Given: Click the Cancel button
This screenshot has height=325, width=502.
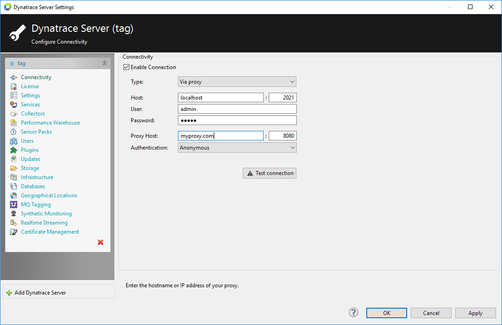Looking at the screenshot, I should point(431,313).
